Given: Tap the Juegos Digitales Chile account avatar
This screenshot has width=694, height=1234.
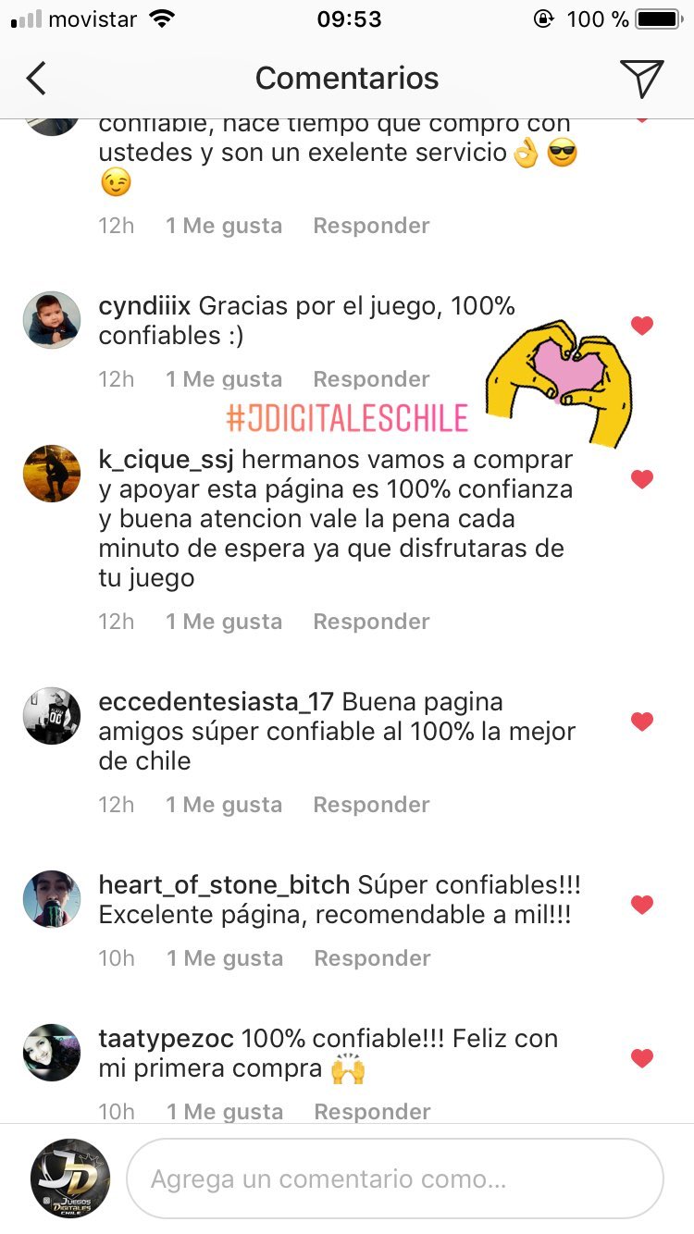Looking at the screenshot, I should pos(70,1178).
